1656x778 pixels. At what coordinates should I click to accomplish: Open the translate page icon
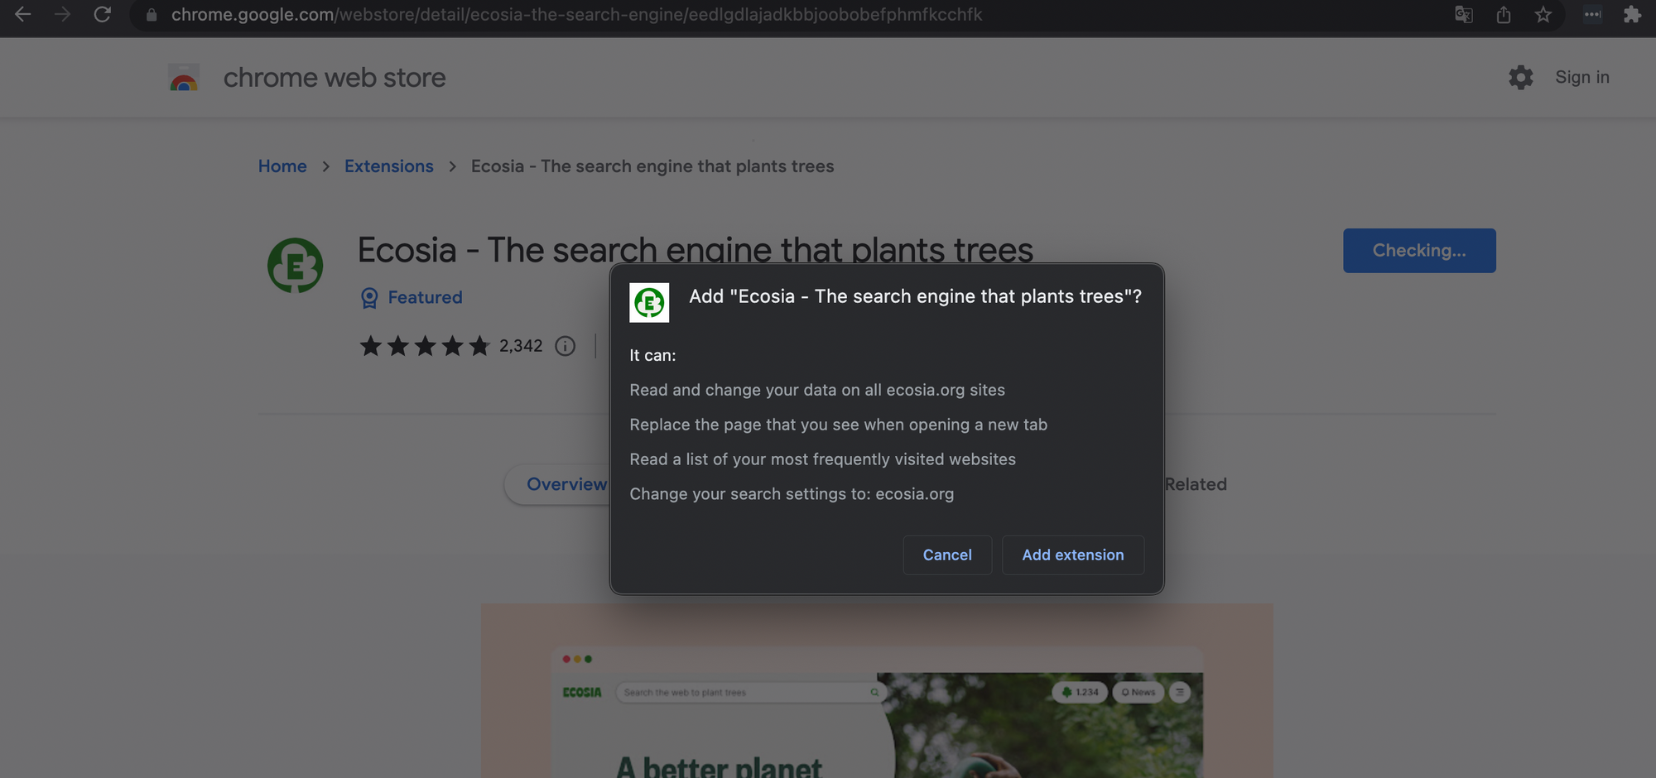[1464, 14]
